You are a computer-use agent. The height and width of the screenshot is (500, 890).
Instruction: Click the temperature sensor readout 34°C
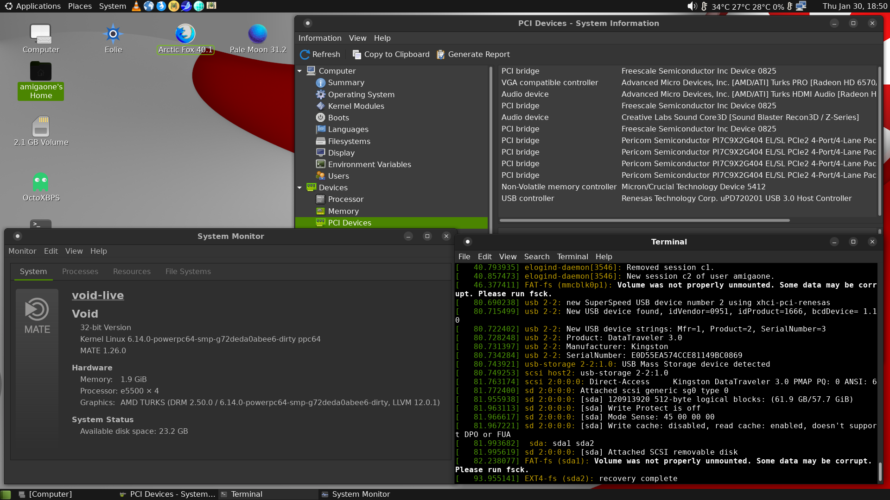pos(720,6)
